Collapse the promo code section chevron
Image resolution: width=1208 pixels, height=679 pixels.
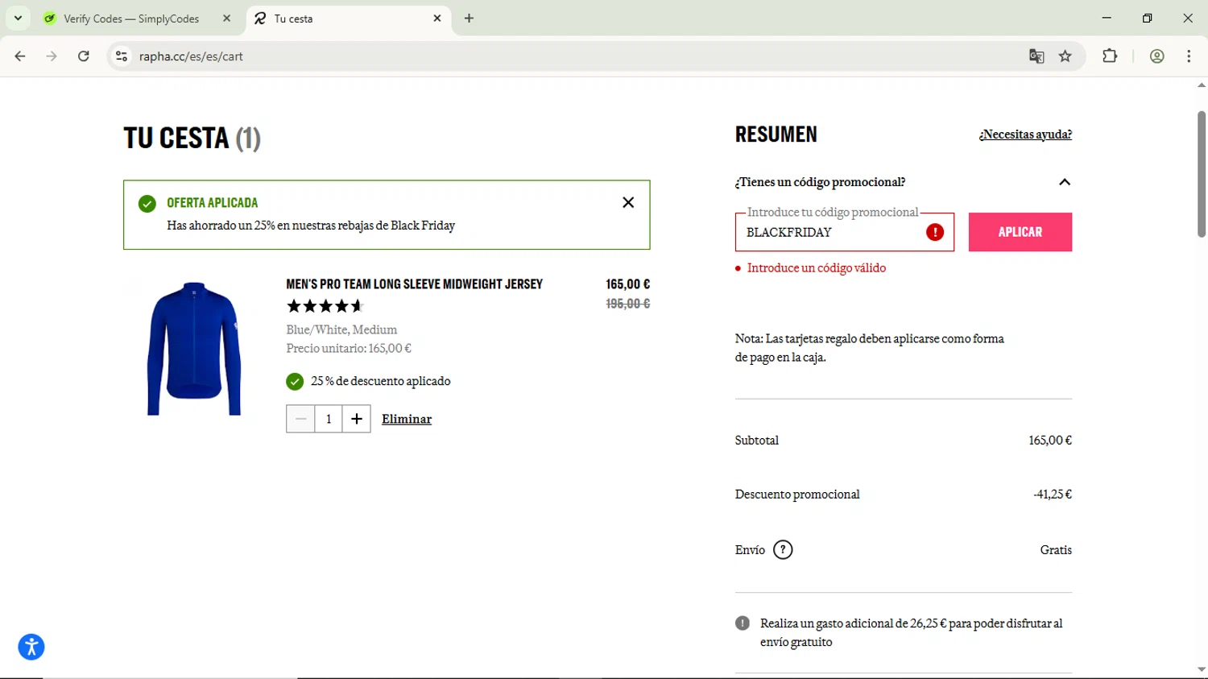tap(1065, 182)
